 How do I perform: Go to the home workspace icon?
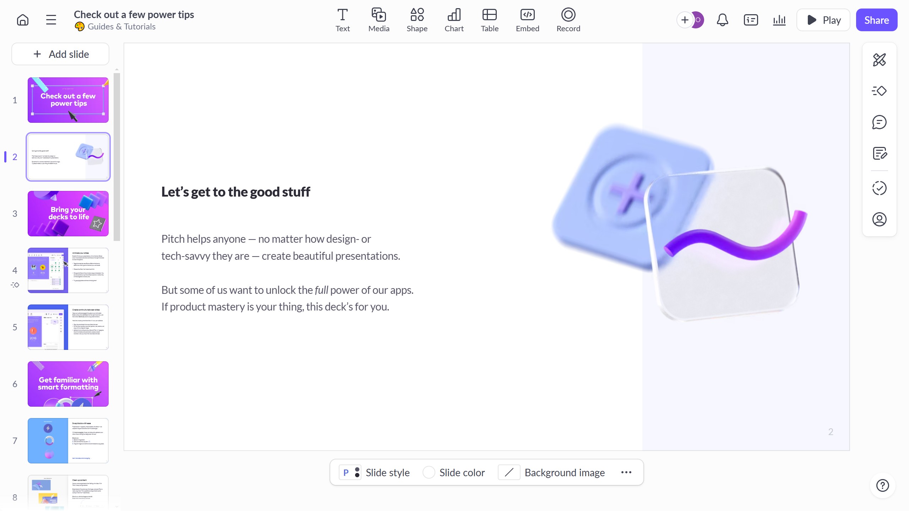(23, 20)
